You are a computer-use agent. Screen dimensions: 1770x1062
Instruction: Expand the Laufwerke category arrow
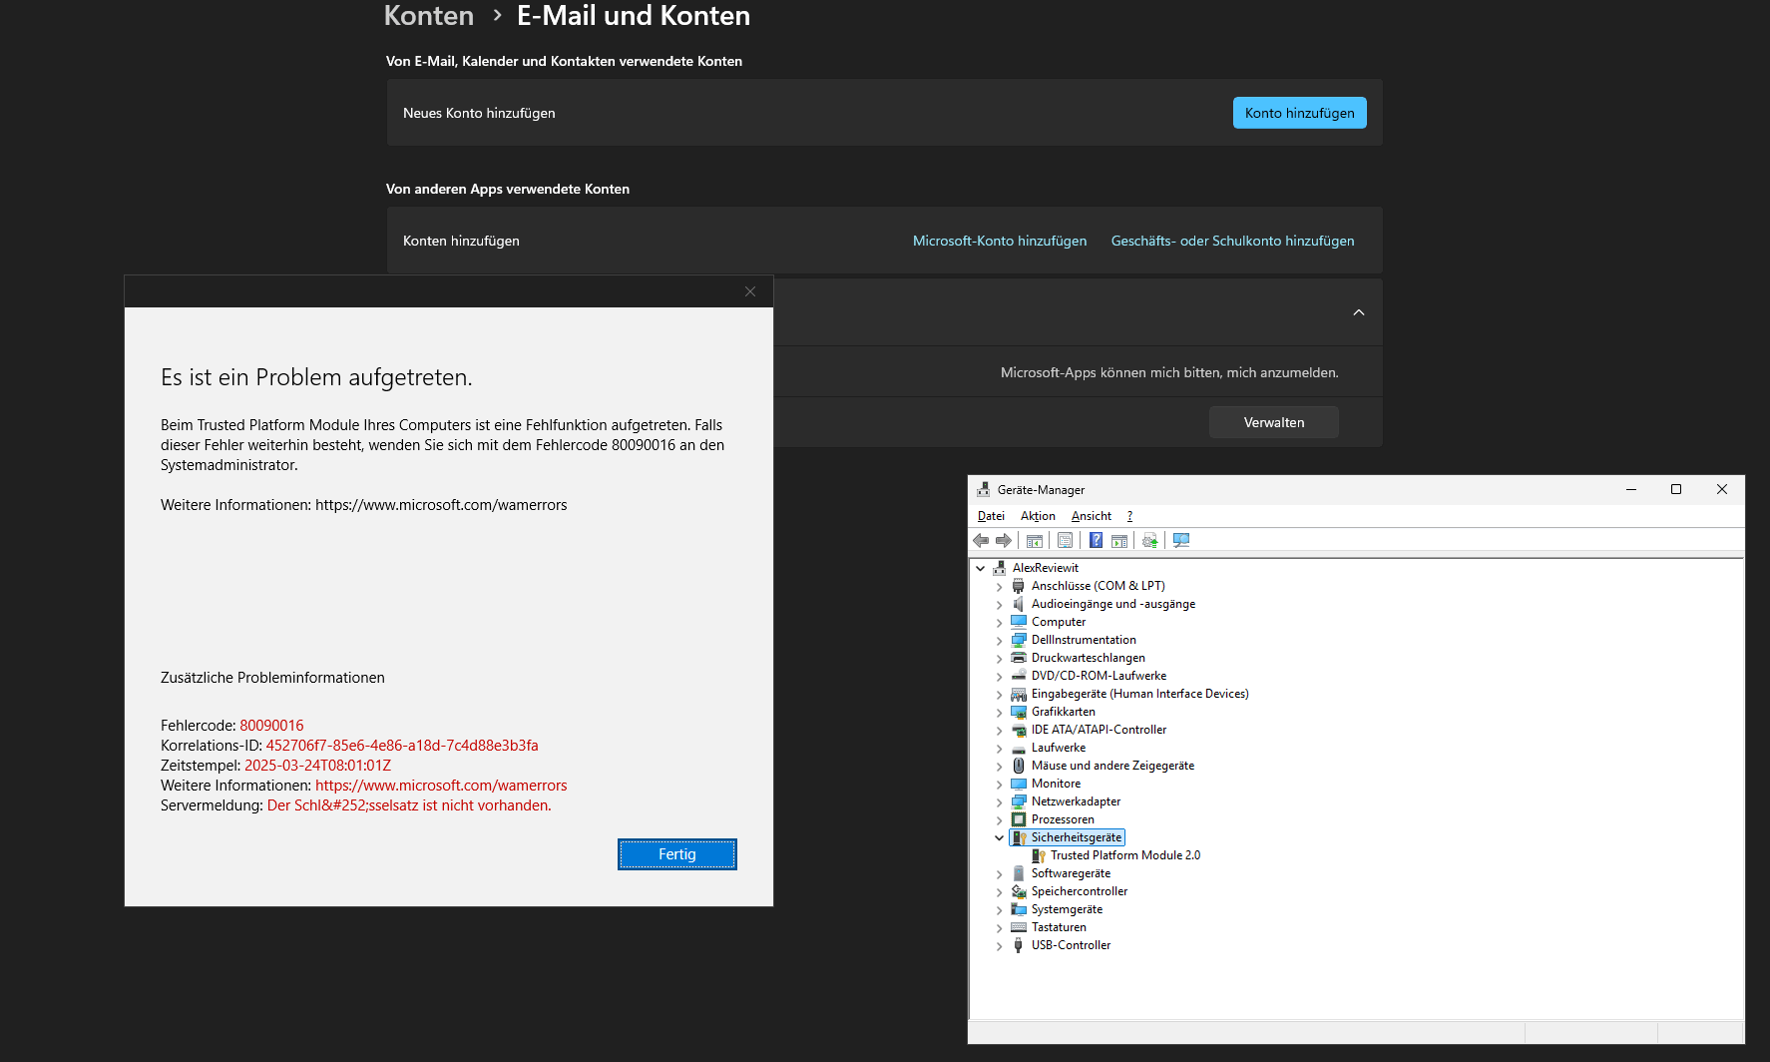coord(999,748)
